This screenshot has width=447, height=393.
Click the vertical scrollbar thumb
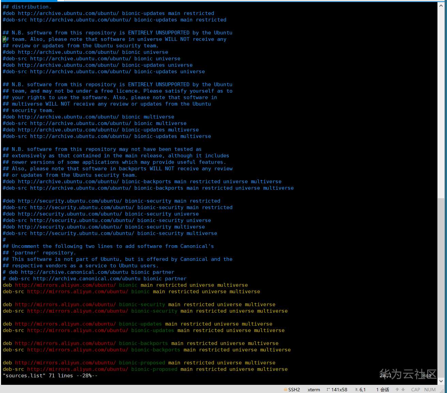pos(441,287)
